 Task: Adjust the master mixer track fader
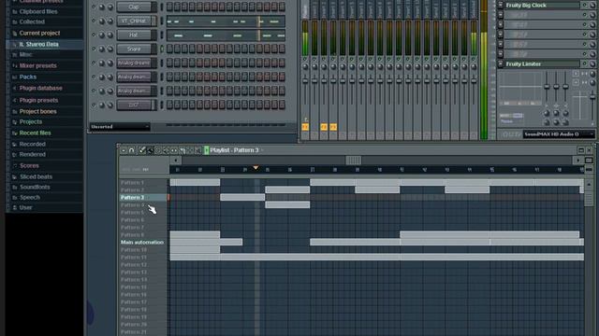point(305,81)
